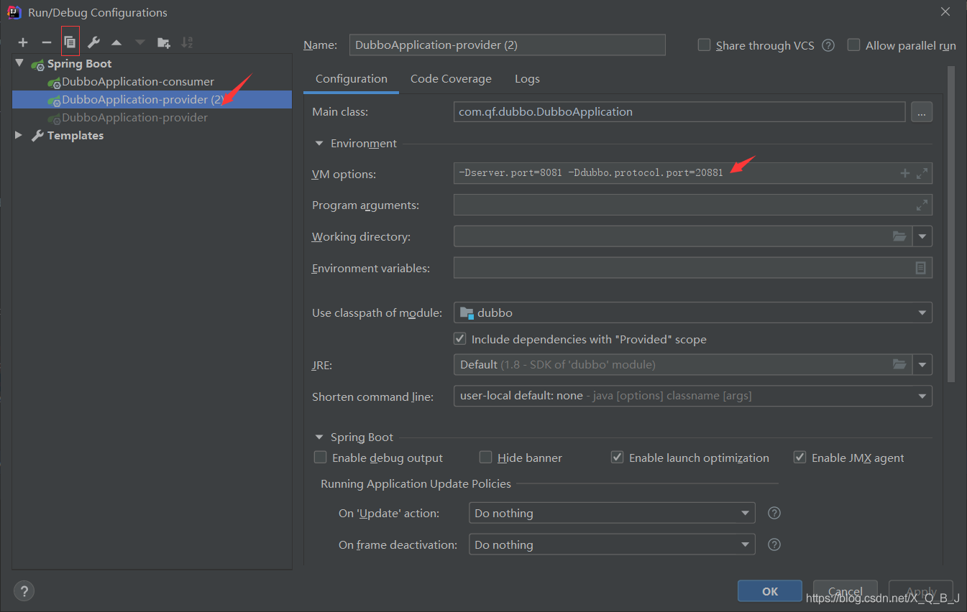Select DubboApplication-provider (2) configuration

click(152, 99)
